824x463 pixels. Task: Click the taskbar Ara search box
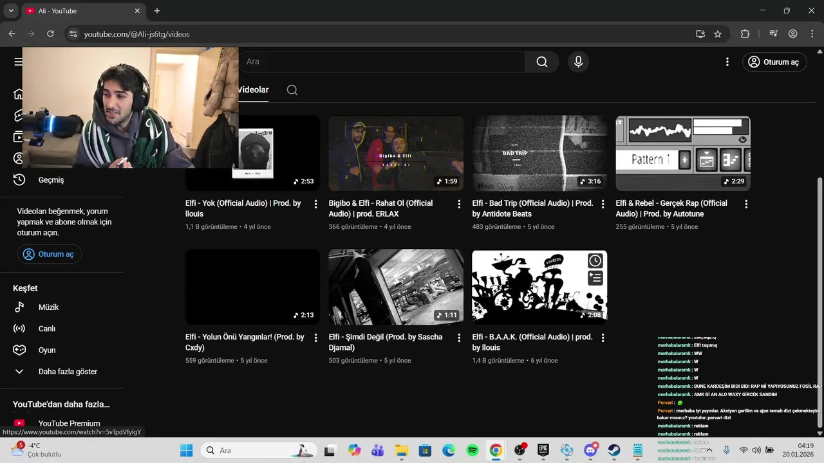point(258,451)
